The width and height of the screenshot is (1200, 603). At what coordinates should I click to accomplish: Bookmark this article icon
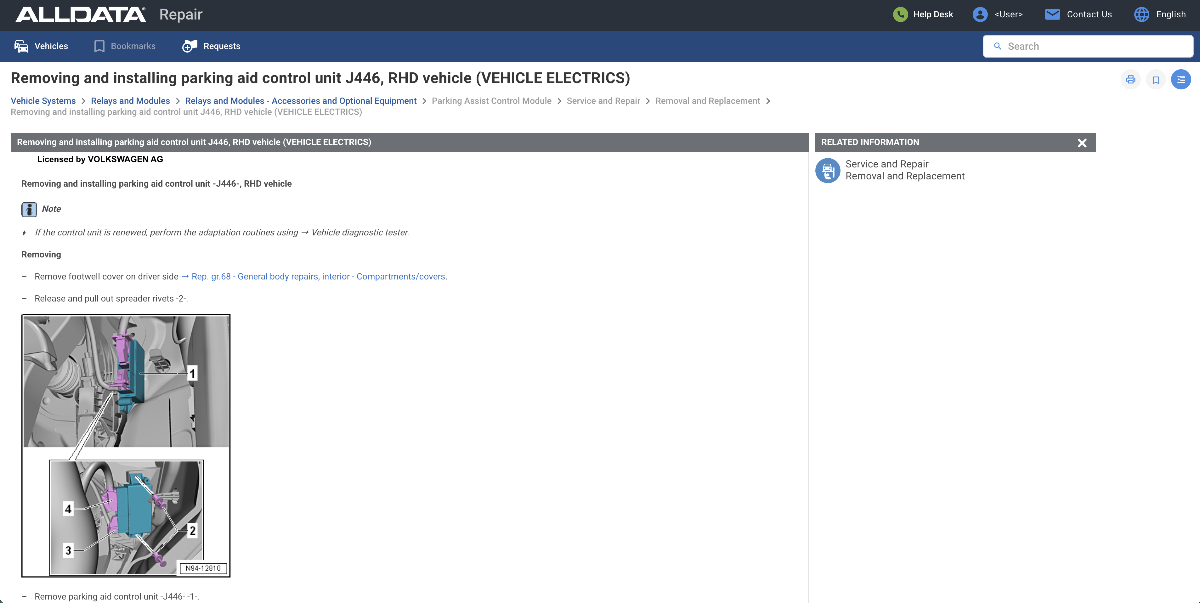click(x=1156, y=80)
